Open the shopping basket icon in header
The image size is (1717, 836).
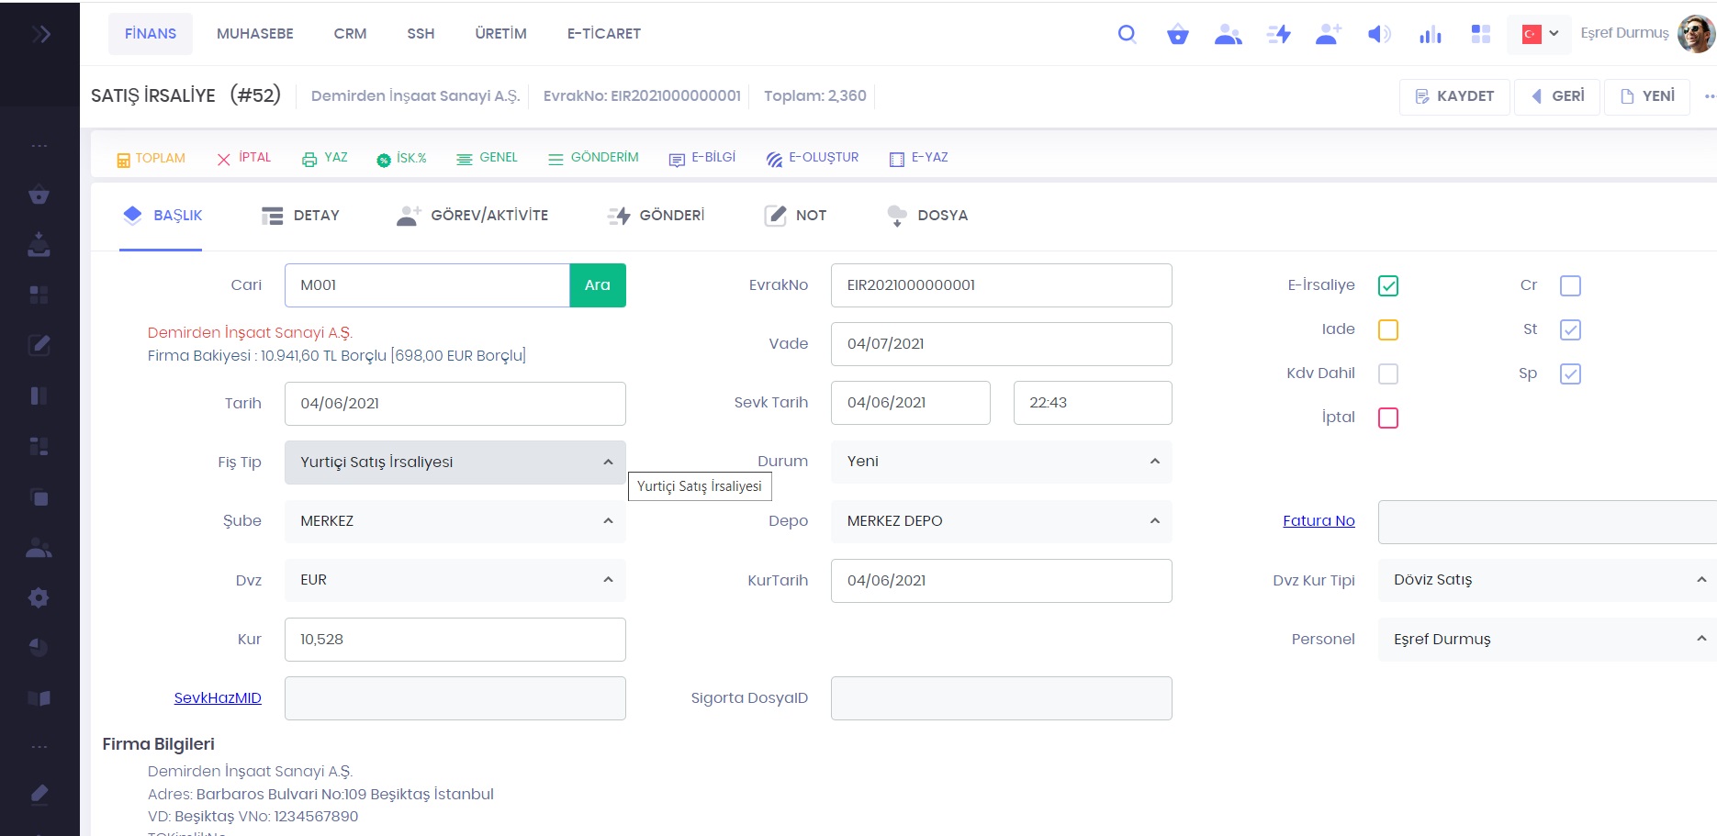[x=1177, y=35]
